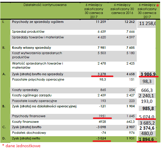Click the 'Podatek dochodowy' value -74

103,133
